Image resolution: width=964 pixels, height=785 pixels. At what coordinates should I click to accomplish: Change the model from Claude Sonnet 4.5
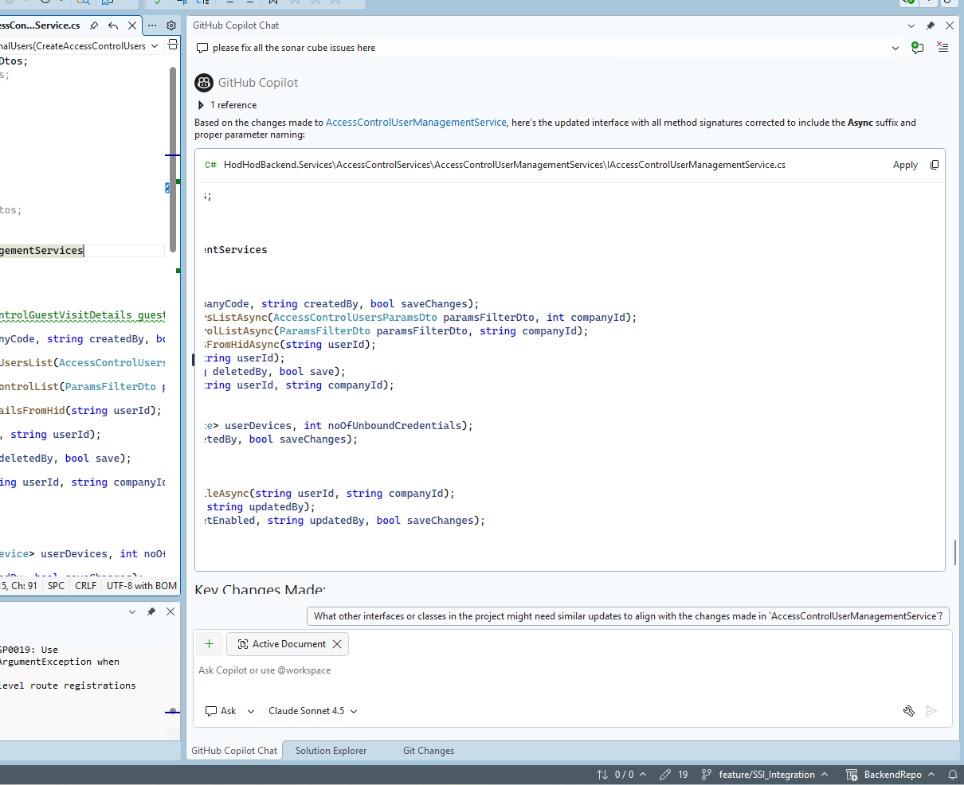point(312,711)
